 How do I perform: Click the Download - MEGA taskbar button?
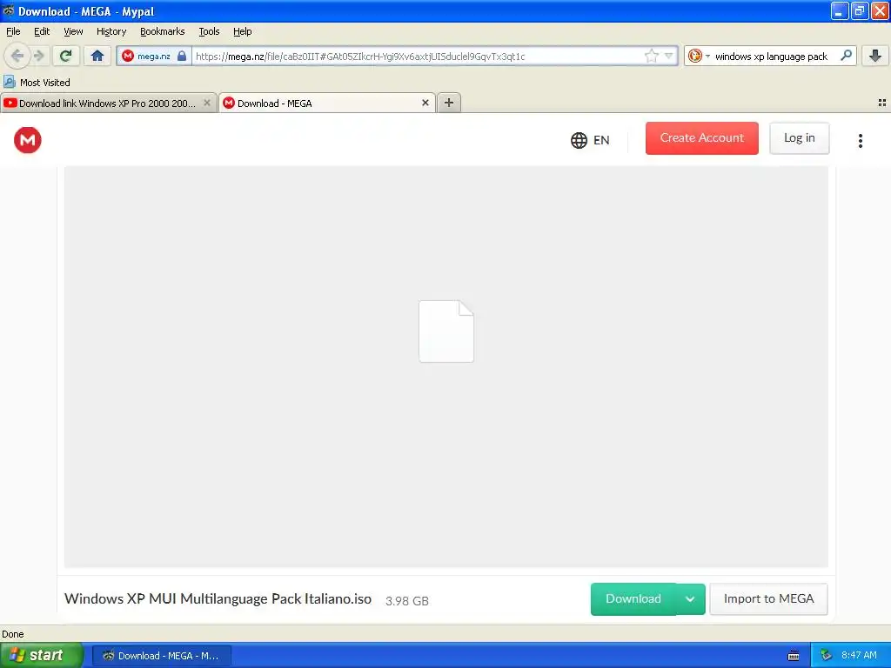coord(162,656)
